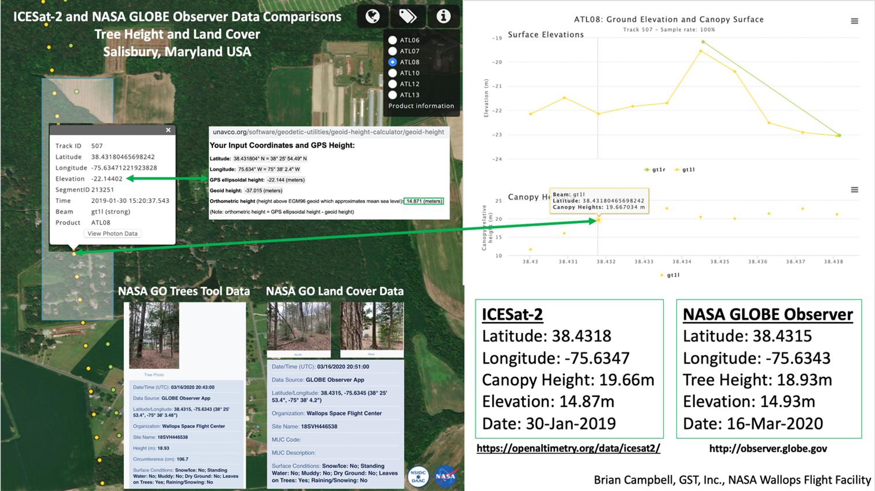This screenshot has width=875, height=491.
Task: Open the Product information link
Action: (x=421, y=106)
